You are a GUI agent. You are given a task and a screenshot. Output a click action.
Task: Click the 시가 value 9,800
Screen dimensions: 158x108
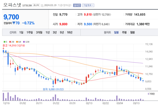(x=63, y=24)
